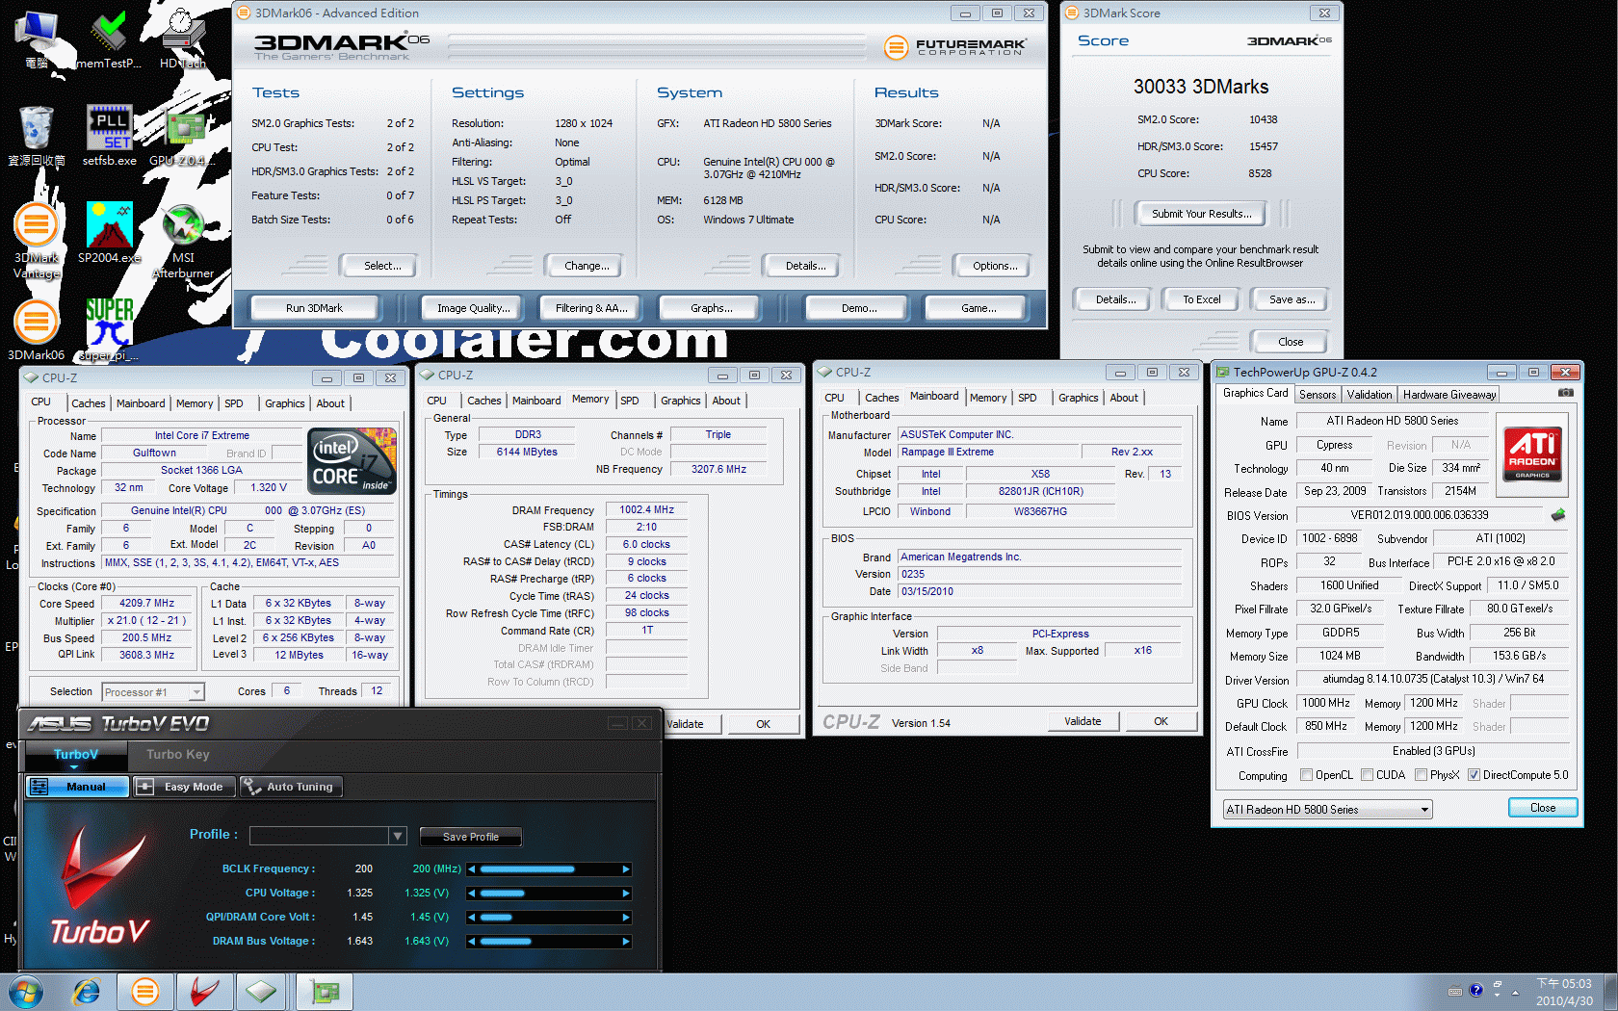Open Caches tab in the CPU-Z processor window

[89, 403]
